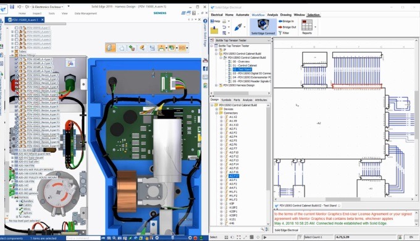Screen dimensions: 420x241
Task: Expand the -A2.F1 connector node
Action: [x=221, y=129]
